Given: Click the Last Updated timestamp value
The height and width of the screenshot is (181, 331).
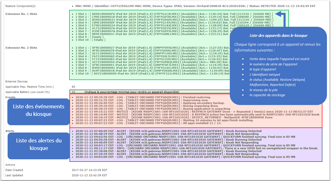Looking at the screenshot, I should coord(89,175).
